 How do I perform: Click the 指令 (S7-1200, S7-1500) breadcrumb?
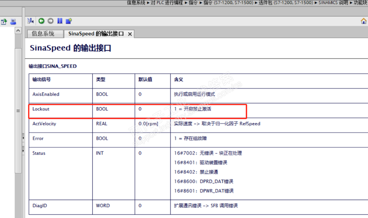[x=228, y=3]
